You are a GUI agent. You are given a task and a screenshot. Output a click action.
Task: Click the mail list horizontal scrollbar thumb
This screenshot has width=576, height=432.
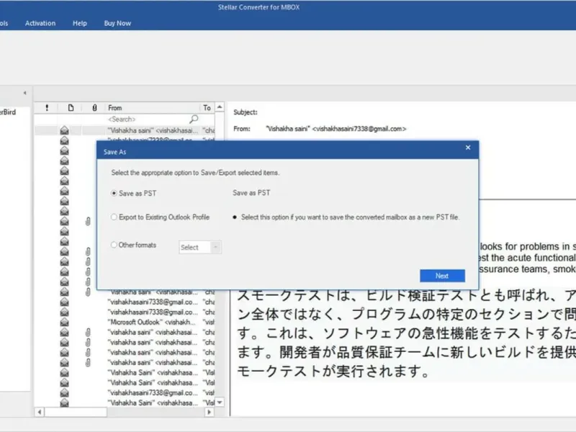(x=76, y=412)
